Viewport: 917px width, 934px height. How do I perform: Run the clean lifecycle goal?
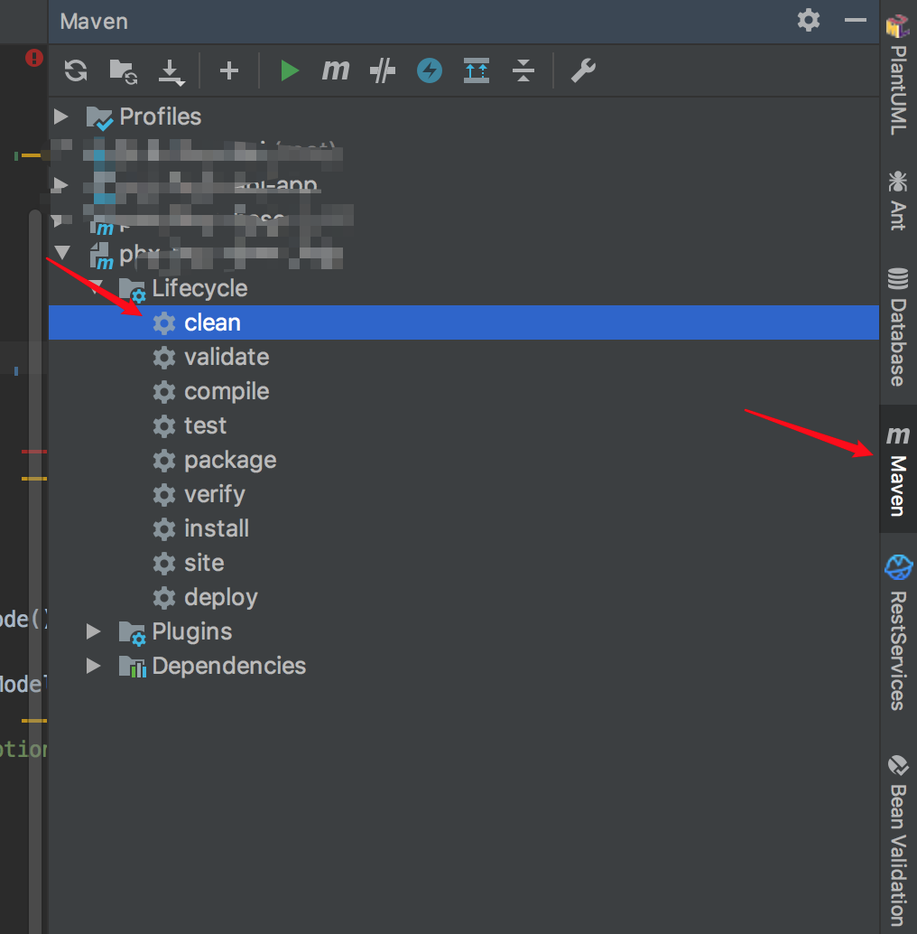click(211, 322)
